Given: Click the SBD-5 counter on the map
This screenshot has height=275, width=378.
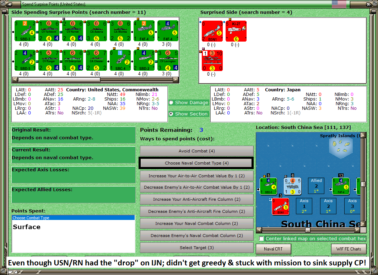Looking at the screenshot, I should tap(268, 186).
